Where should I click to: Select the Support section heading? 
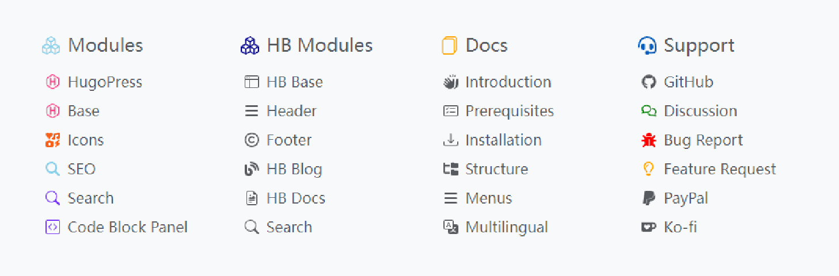point(698,45)
